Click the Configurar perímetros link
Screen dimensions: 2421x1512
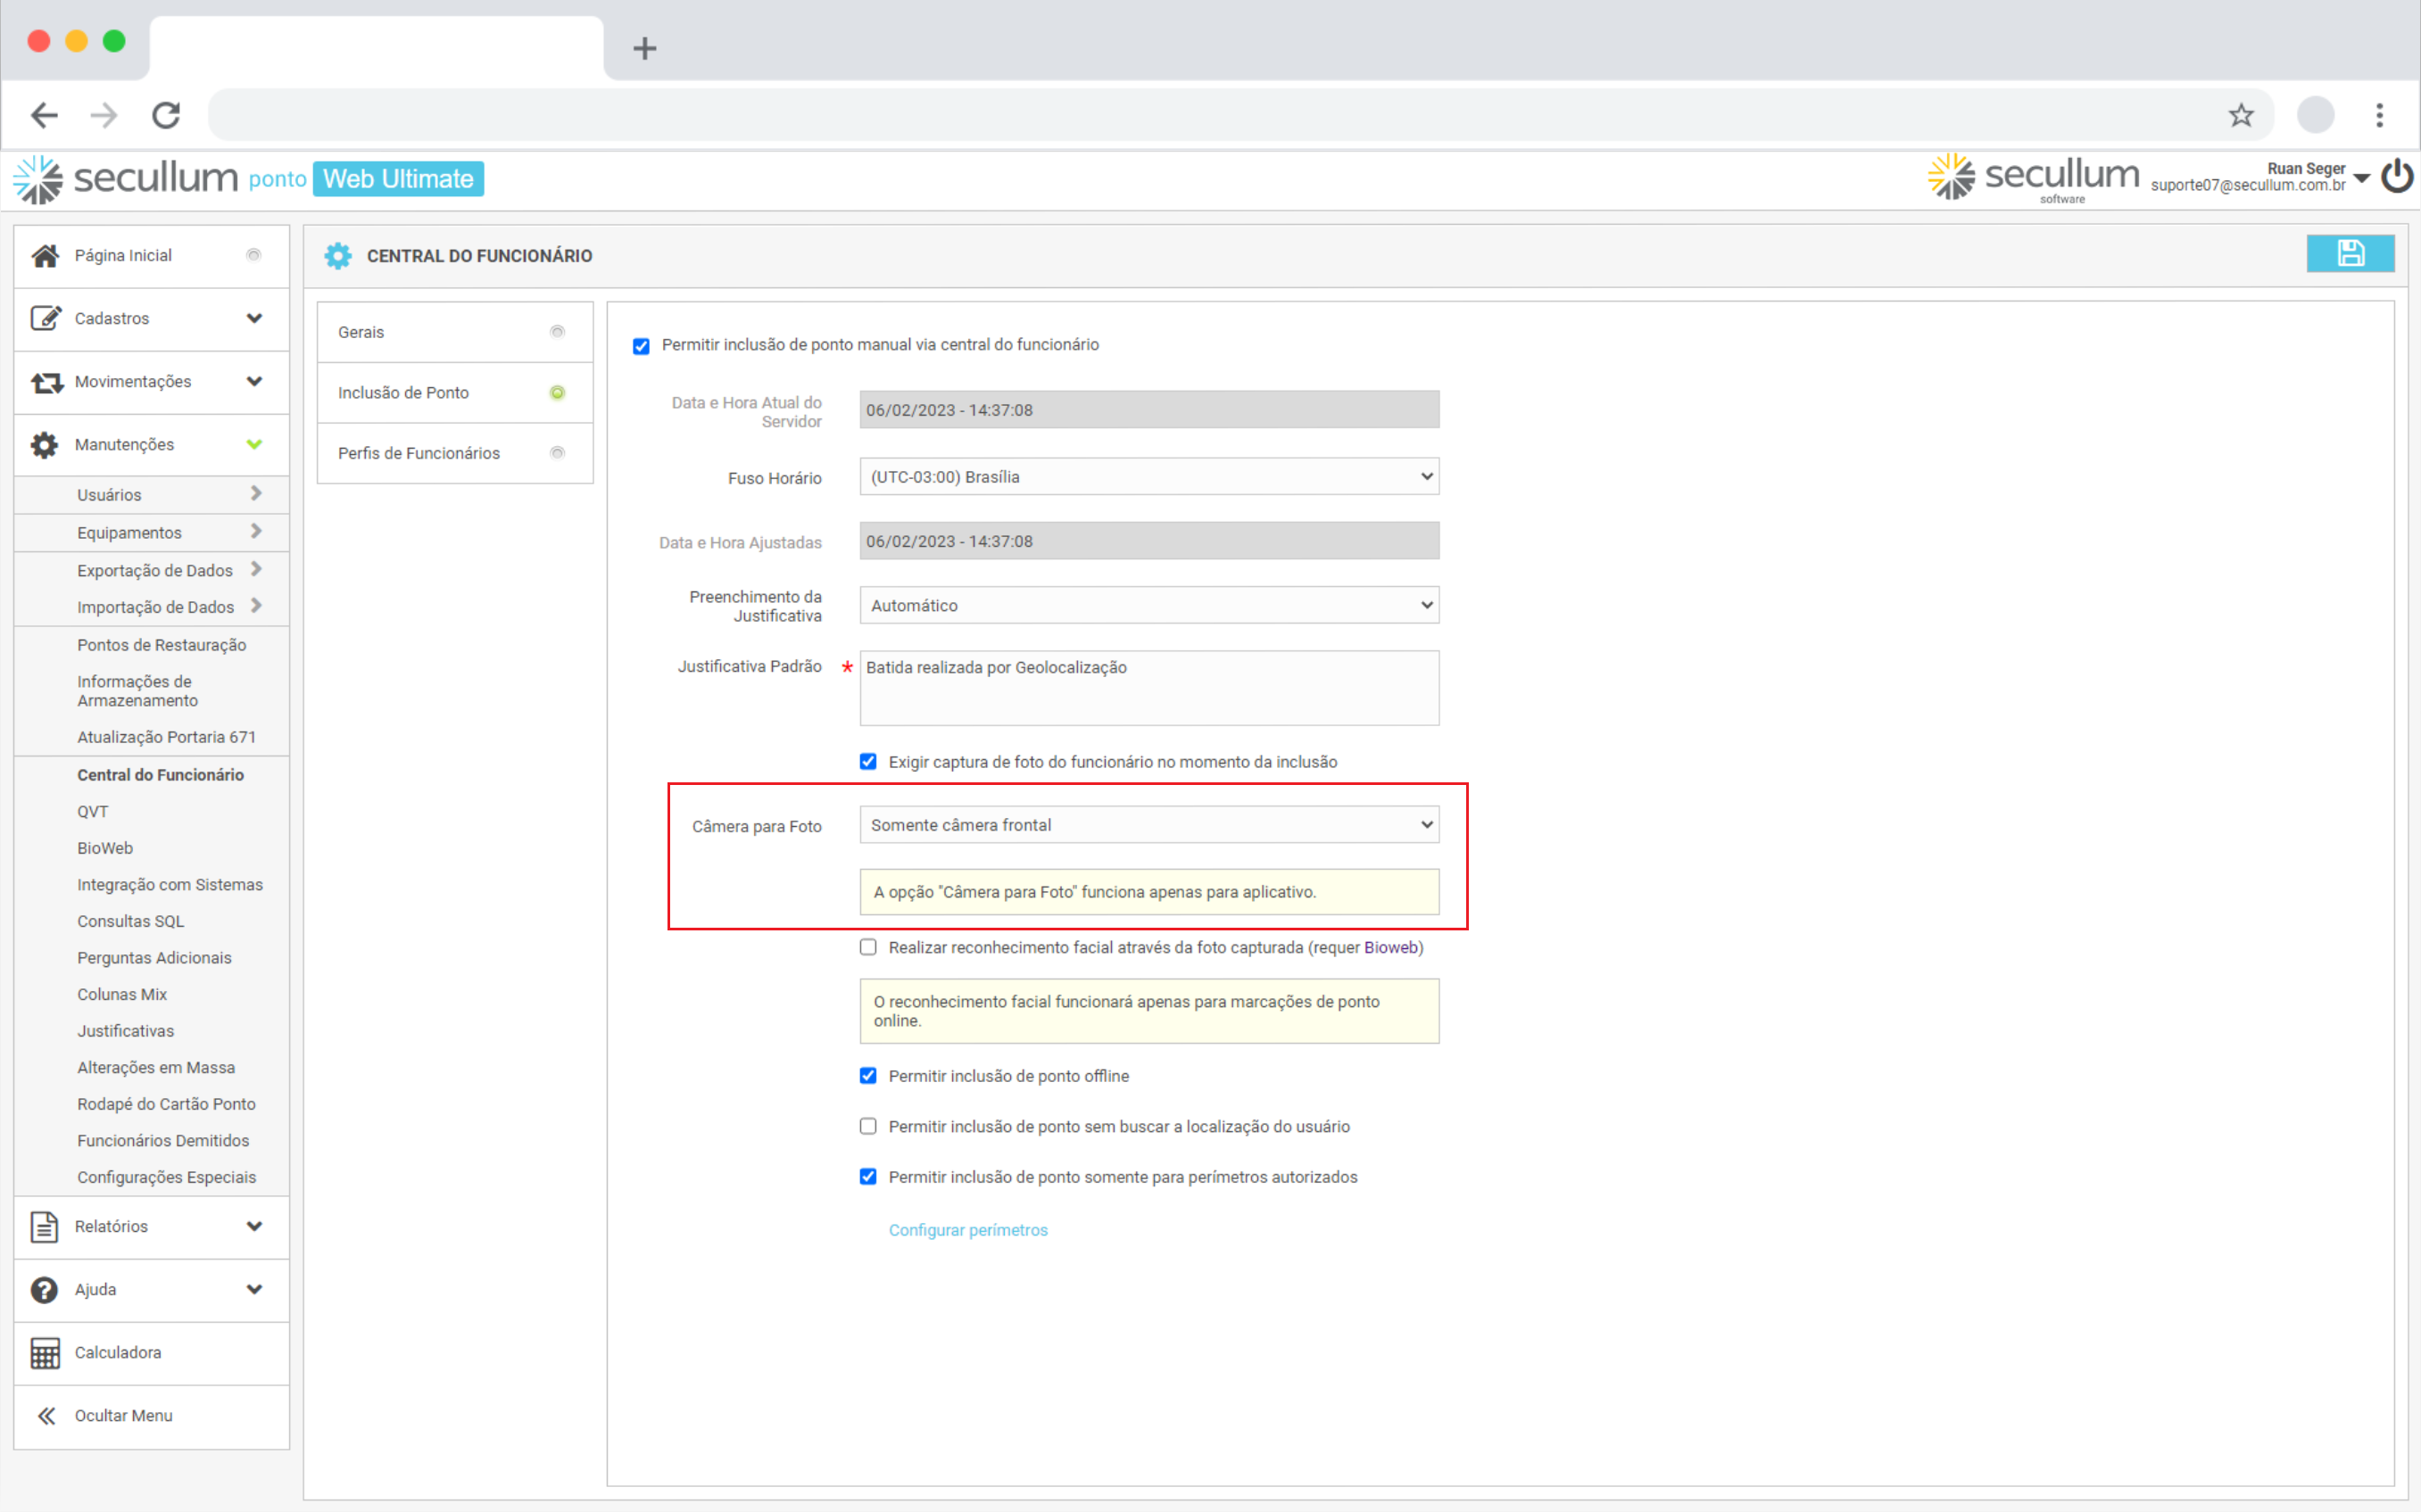pos(967,1230)
